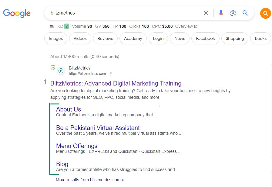The height and width of the screenshot is (187, 272).
Task: Open the Overview external link
Action: (x=186, y=26)
